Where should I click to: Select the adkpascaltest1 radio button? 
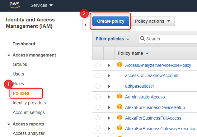(x=98, y=86)
